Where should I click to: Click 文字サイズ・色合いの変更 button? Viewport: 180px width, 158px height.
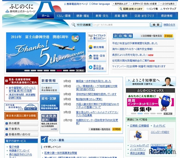144,4
